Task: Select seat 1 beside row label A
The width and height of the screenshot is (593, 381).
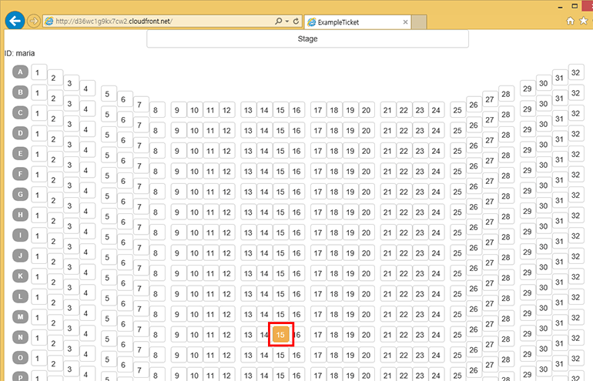Action: 37,72
